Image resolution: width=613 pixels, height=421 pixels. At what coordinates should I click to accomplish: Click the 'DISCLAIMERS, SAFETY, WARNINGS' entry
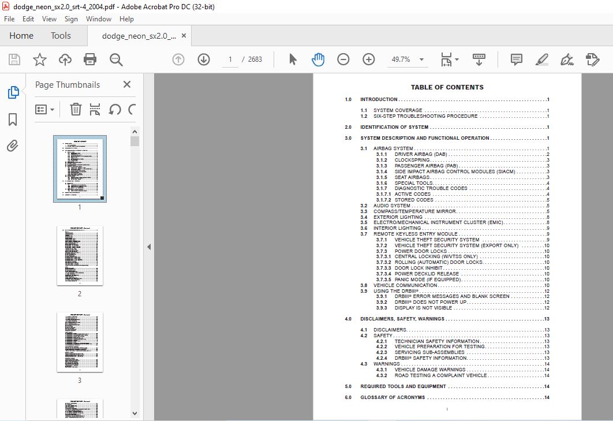coord(402,319)
